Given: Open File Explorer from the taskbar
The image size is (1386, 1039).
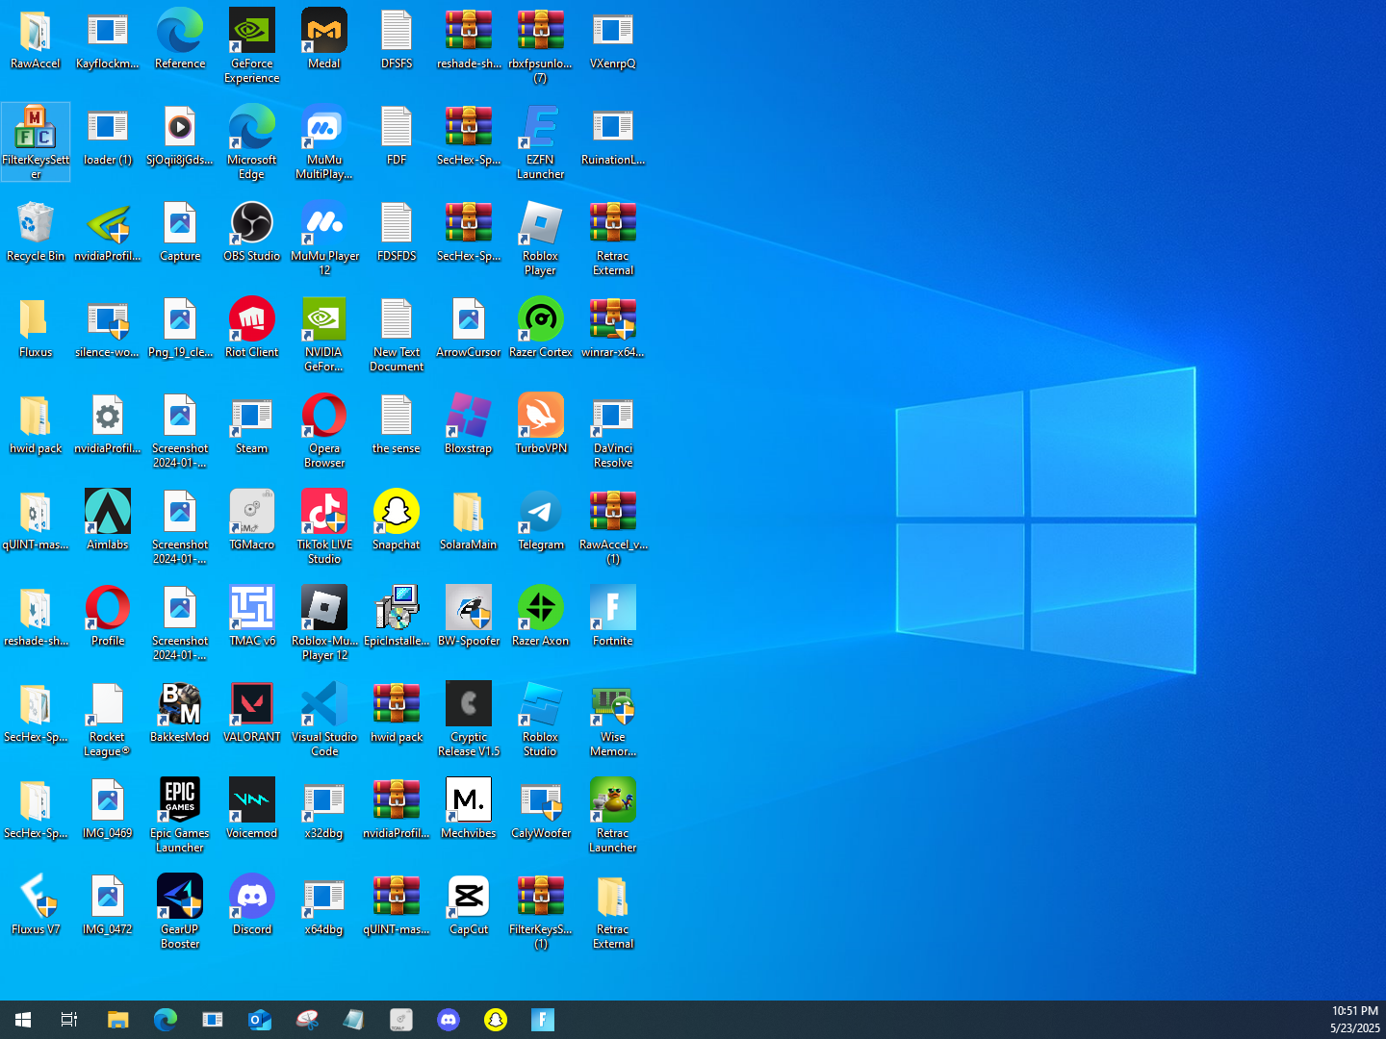Looking at the screenshot, I should click(x=117, y=1020).
